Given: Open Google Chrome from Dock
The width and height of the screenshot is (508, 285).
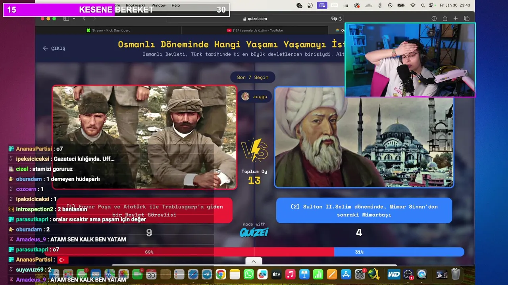Looking at the screenshot, I should coord(221,274).
